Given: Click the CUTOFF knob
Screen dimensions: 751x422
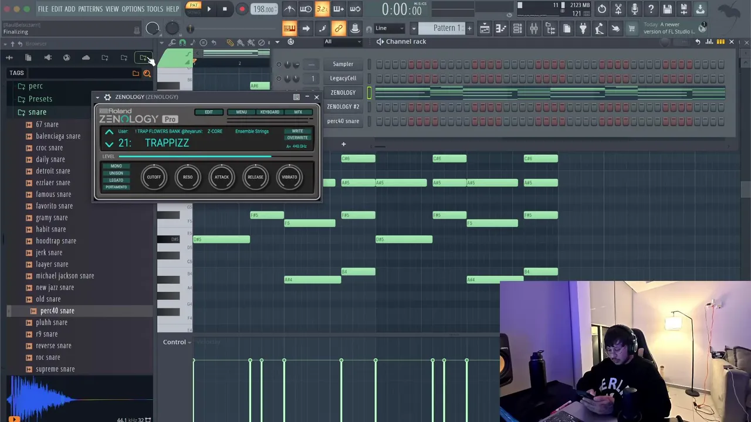Looking at the screenshot, I should click(x=154, y=177).
